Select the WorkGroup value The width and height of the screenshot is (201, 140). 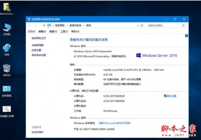pos(110,111)
